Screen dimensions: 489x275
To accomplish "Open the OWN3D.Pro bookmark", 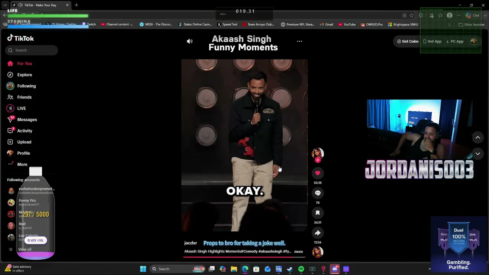I will pyautogui.click(x=372, y=24).
